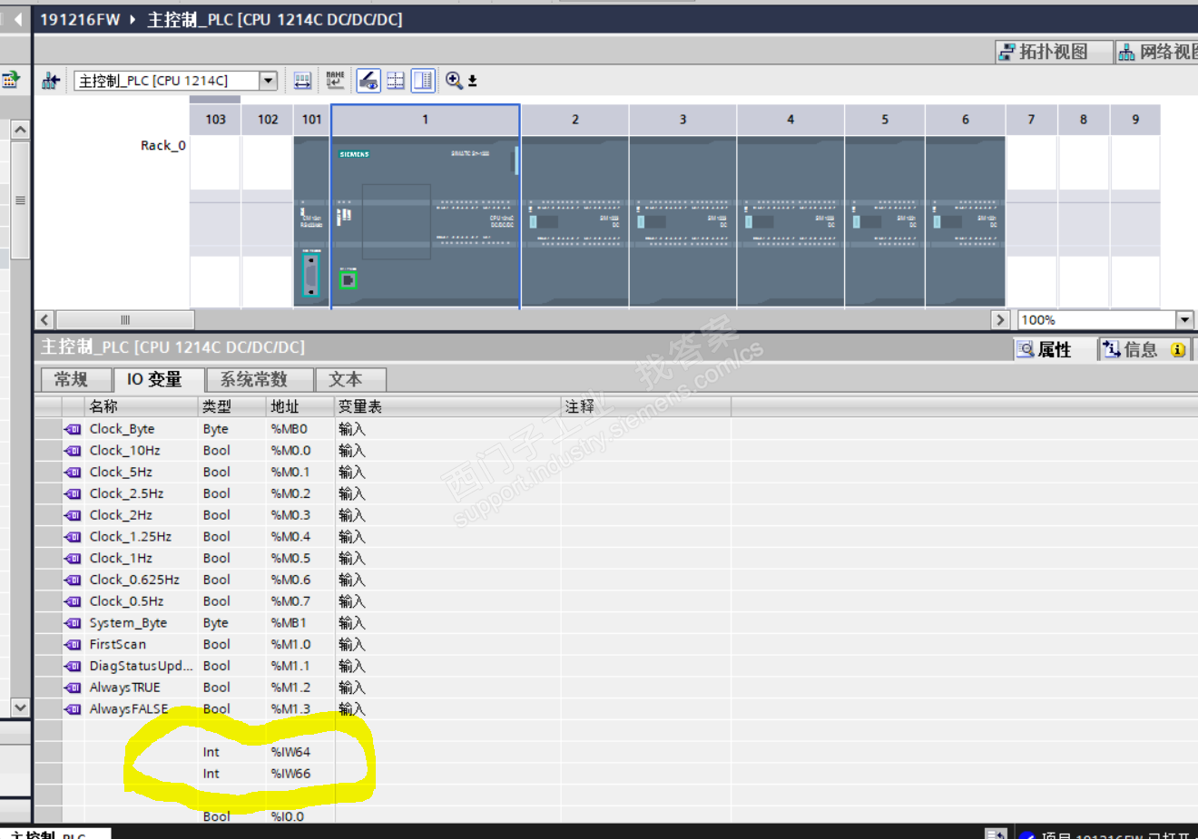Click the tag icon beside DiagStatusUpd...
Viewport: 1198px width, 839px height.
tap(73, 667)
